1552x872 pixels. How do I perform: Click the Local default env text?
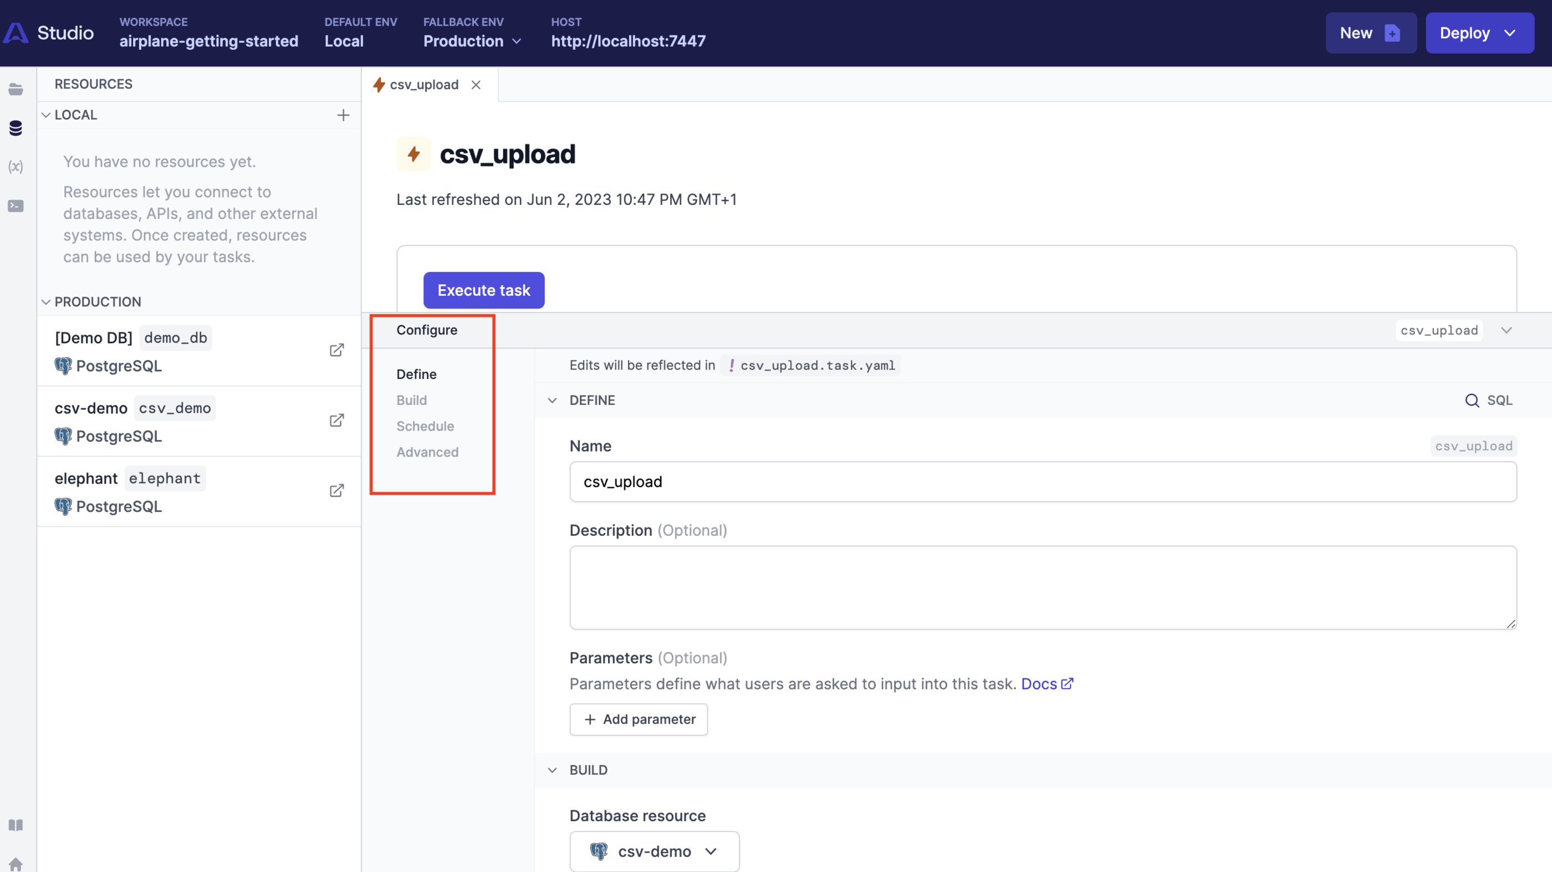(344, 41)
